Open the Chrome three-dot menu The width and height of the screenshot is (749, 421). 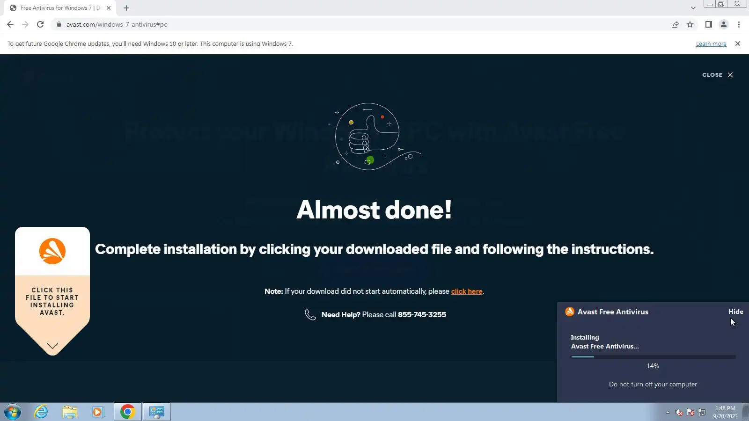click(x=739, y=24)
